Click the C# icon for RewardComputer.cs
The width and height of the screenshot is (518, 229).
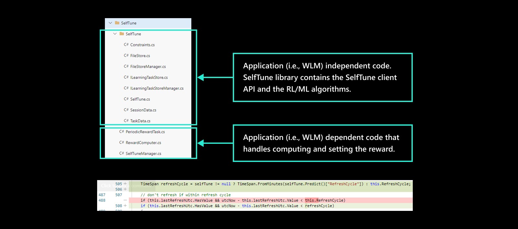tap(121, 143)
